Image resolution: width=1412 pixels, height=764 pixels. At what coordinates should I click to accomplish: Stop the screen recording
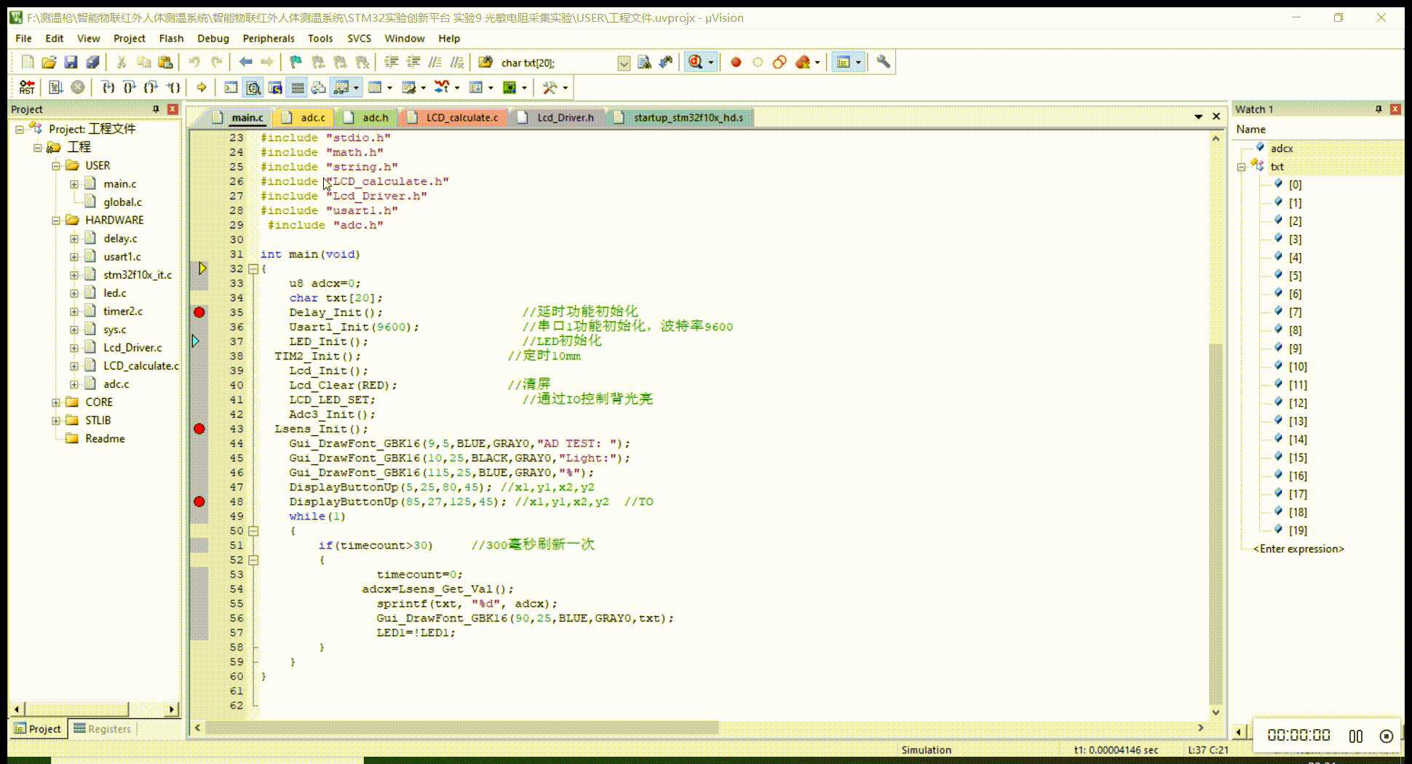click(x=1387, y=736)
